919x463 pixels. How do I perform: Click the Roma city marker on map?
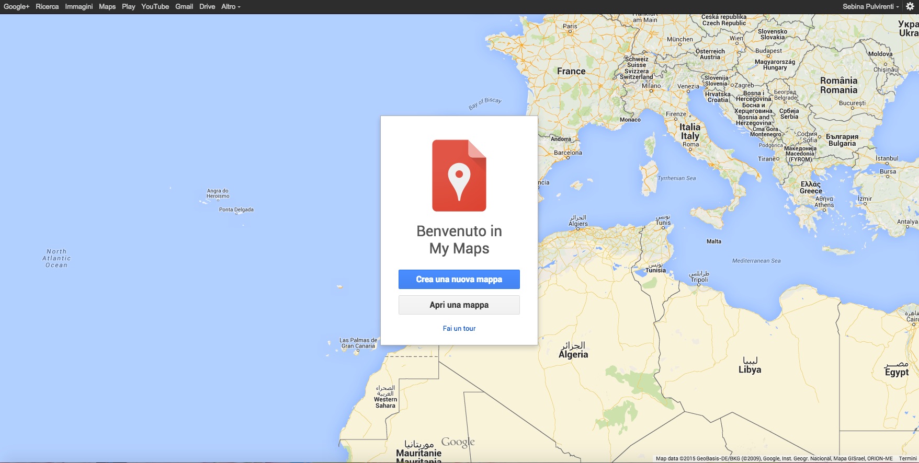690,149
